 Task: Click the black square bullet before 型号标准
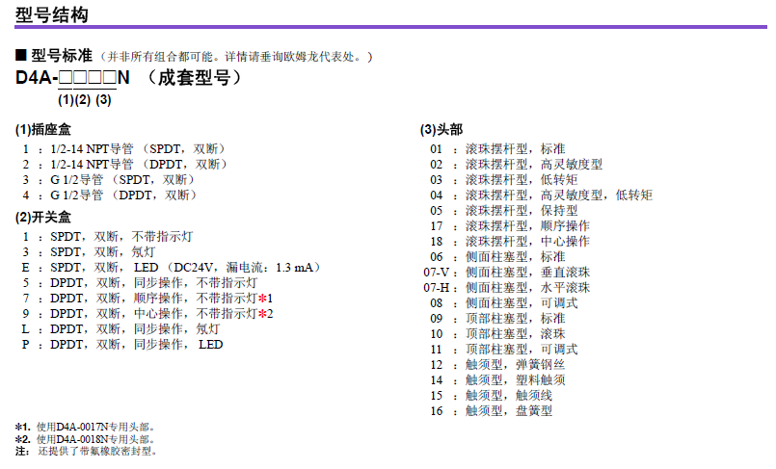pyautogui.click(x=21, y=57)
